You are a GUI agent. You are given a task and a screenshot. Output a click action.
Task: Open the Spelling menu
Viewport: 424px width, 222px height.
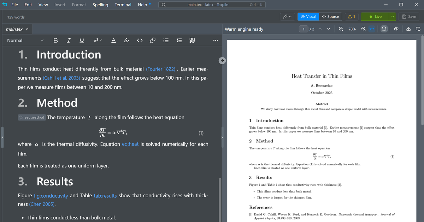coord(100,5)
